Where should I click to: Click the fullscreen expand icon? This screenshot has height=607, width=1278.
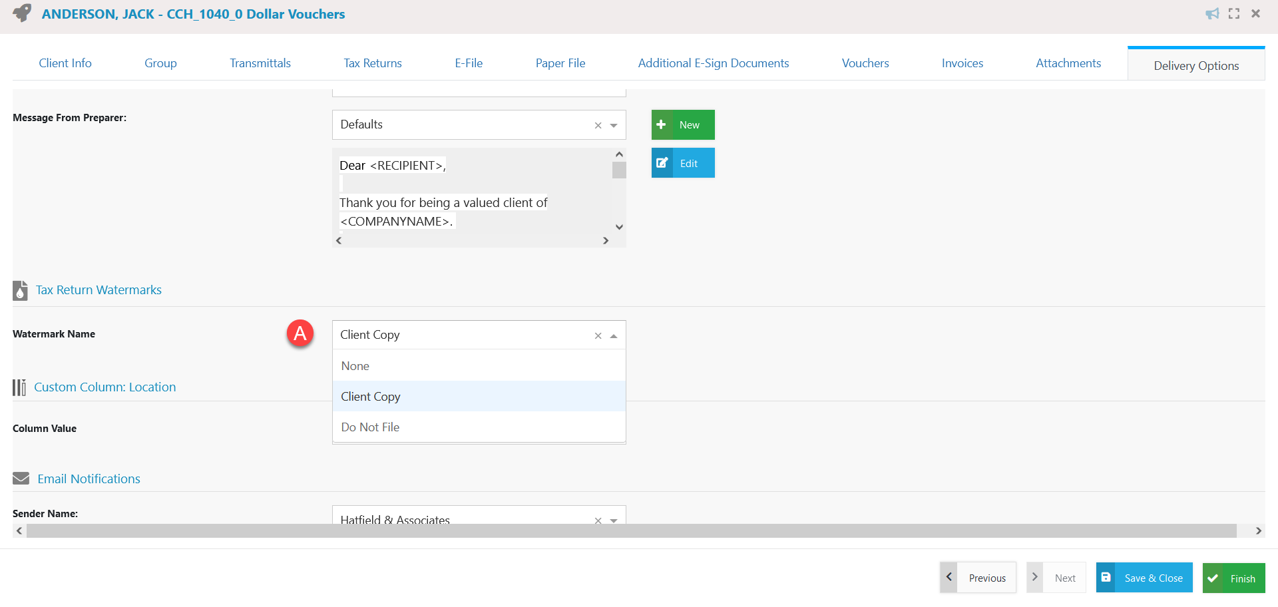point(1235,13)
